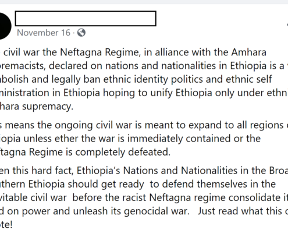This screenshot has width=288, height=233.
Task: Click the line 'Regime is completely defeated.'
Action: pyautogui.click(x=86, y=152)
